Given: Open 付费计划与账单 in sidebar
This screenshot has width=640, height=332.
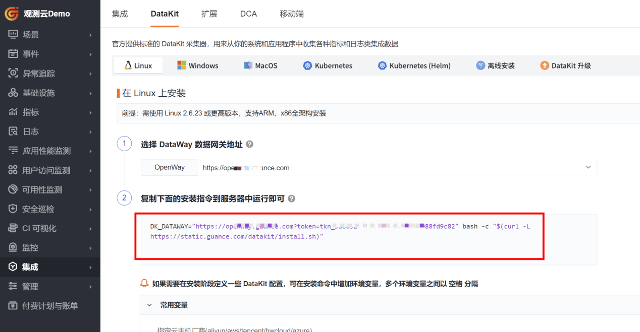Looking at the screenshot, I should 50,306.
